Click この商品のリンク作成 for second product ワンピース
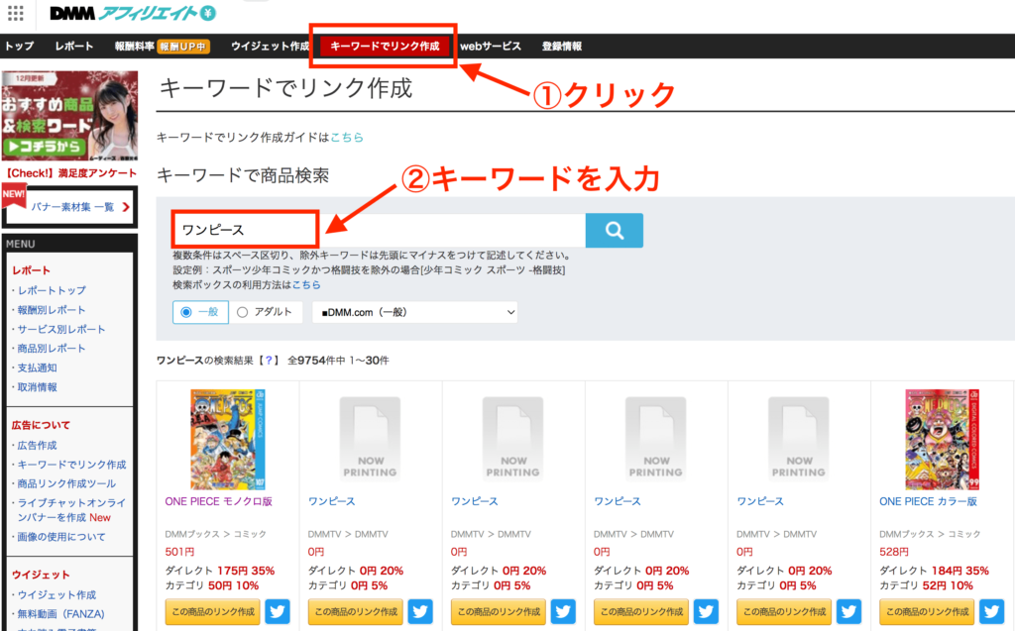The image size is (1015, 631). pyautogui.click(x=356, y=611)
